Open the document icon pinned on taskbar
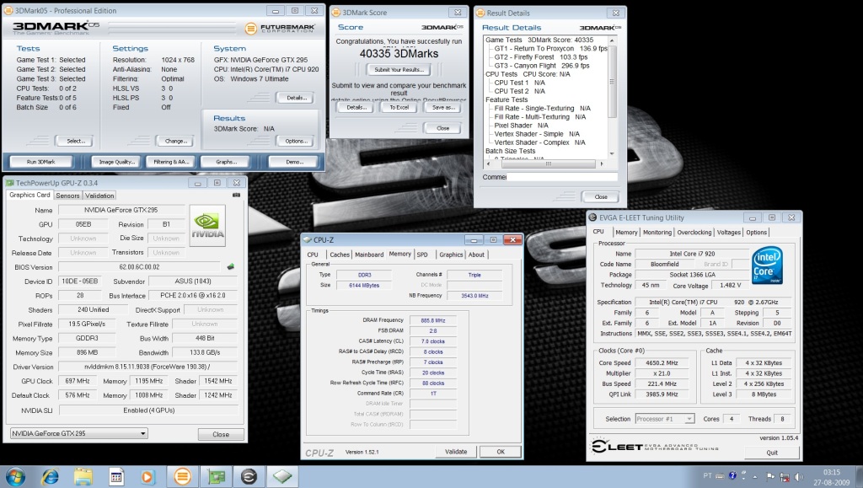Viewport: 863px width, 488px height. click(116, 476)
